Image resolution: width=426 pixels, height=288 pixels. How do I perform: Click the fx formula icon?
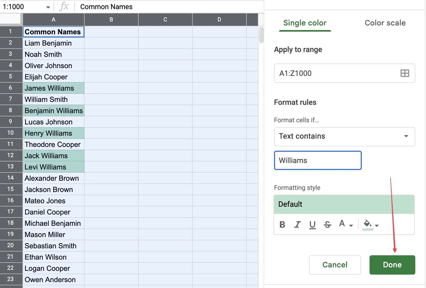click(x=64, y=6)
